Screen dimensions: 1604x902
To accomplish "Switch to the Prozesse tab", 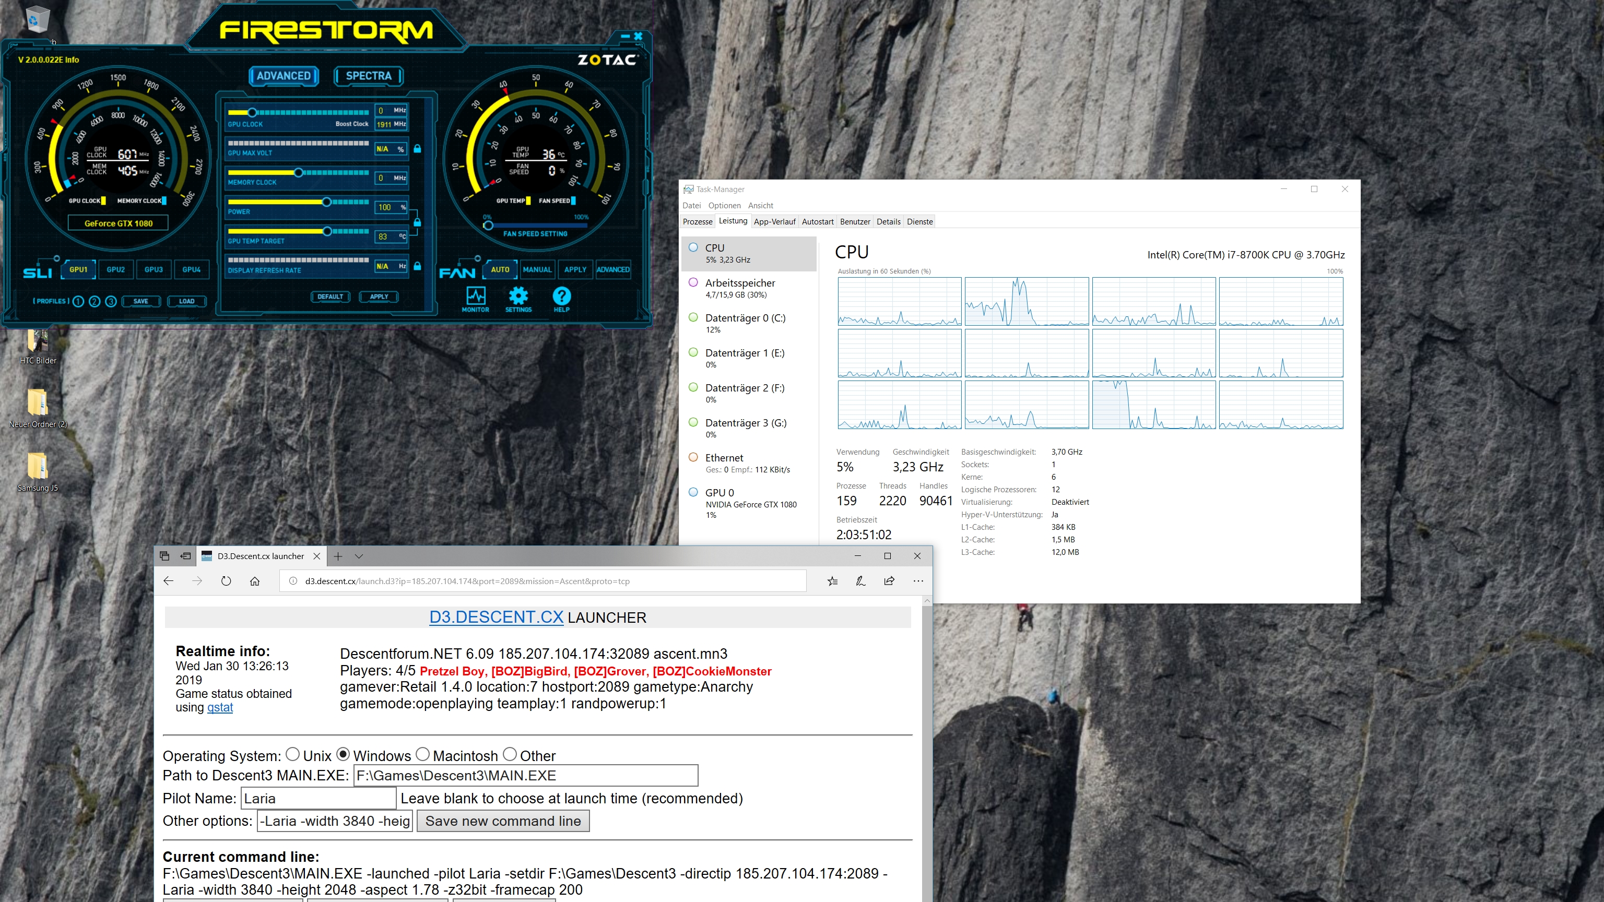I will coord(698,222).
